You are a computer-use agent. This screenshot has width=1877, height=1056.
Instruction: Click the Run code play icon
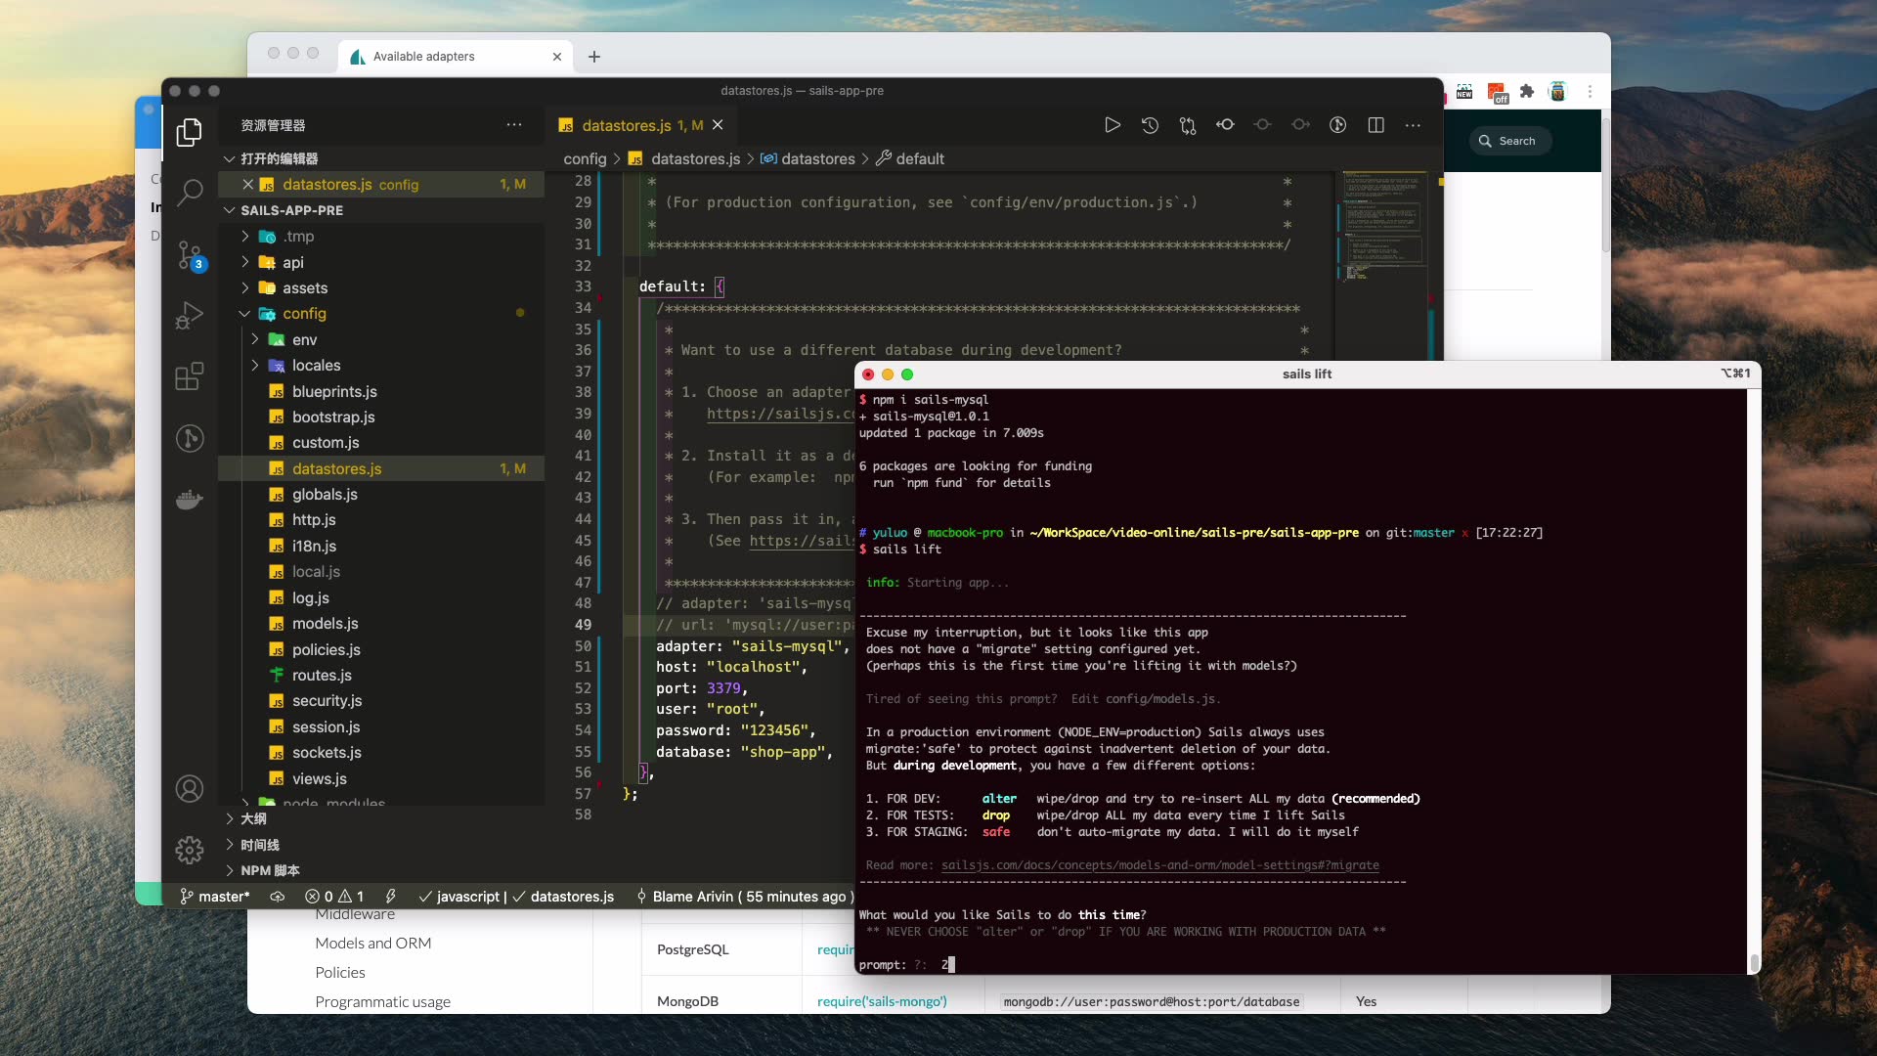[1113, 125]
